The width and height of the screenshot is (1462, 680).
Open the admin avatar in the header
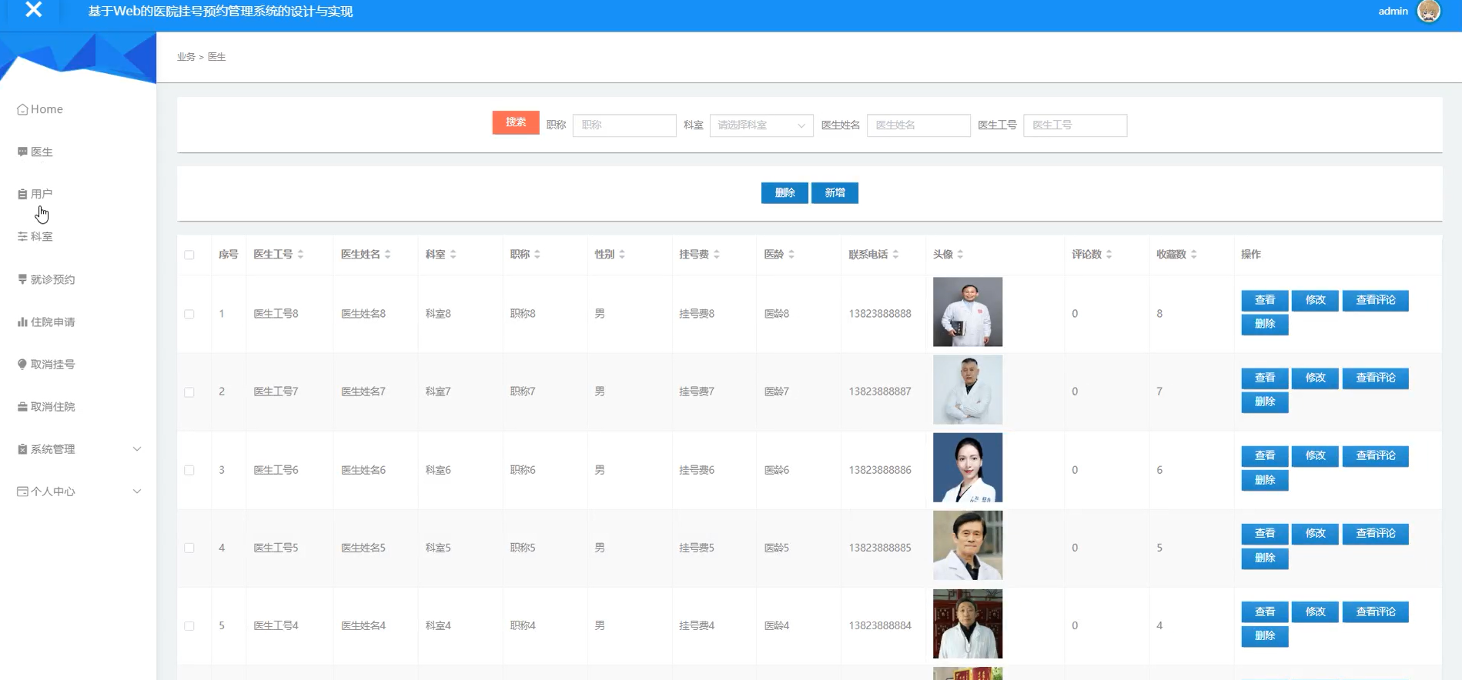pyautogui.click(x=1429, y=12)
